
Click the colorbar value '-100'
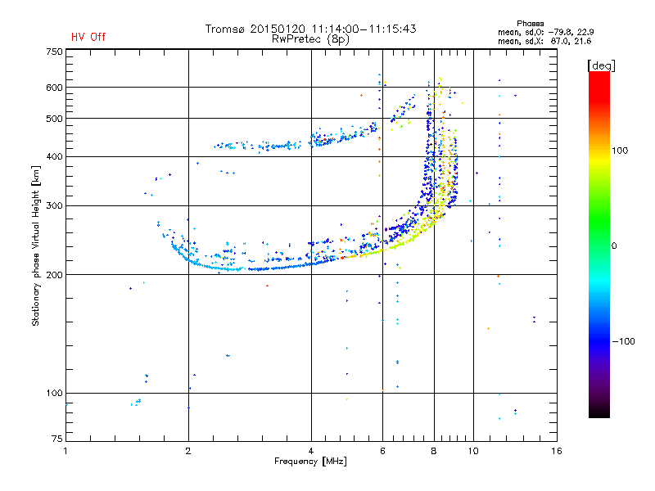pyautogui.click(x=623, y=341)
